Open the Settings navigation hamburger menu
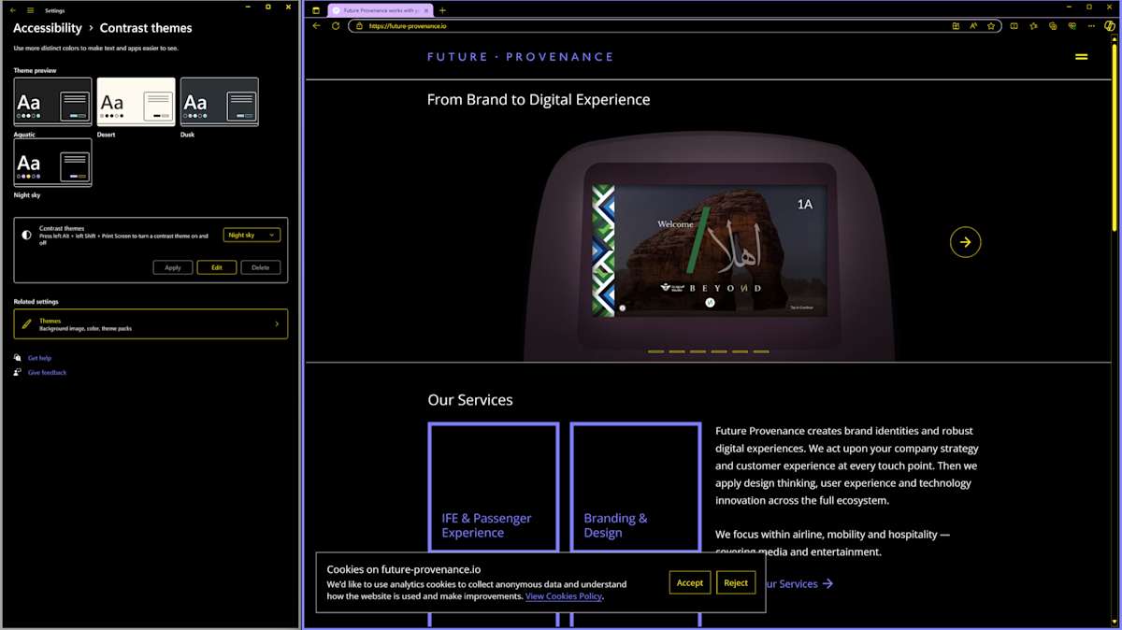Screen dimensions: 1122x630 (x=30, y=10)
